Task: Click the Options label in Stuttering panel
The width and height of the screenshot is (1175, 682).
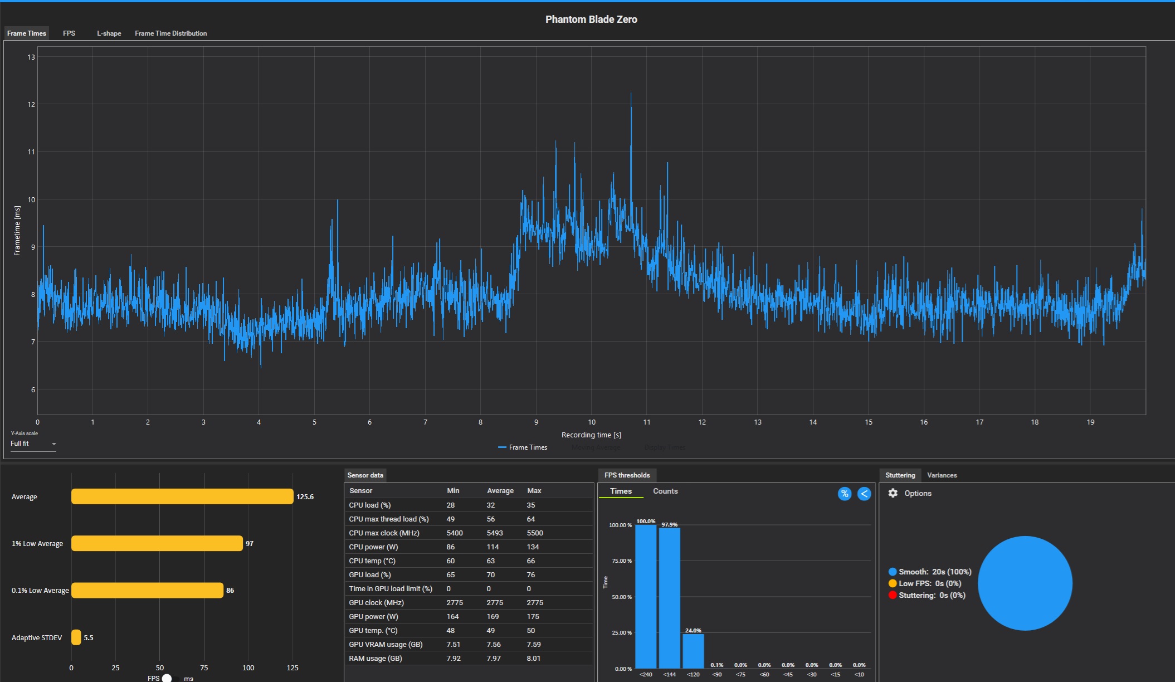Action: [918, 493]
